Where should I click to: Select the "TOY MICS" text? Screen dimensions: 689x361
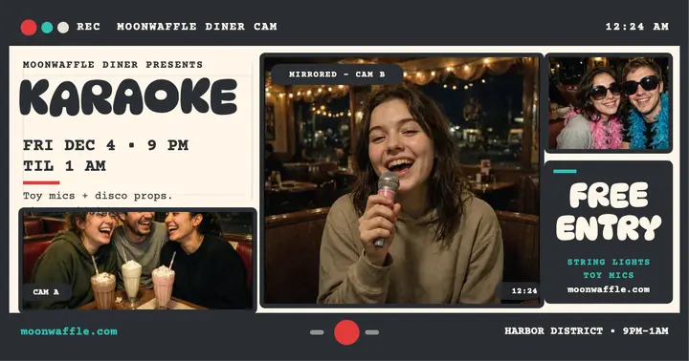pyautogui.click(x=609, y=275)
